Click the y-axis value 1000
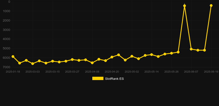Viewport: 219px width, 106px height. (x=6, y=11)
